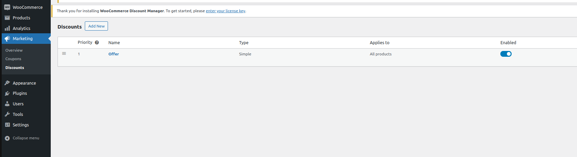Screen dimensions: 577x157
Task: Click the Settings sliders icon
Action: click(7, 125)
